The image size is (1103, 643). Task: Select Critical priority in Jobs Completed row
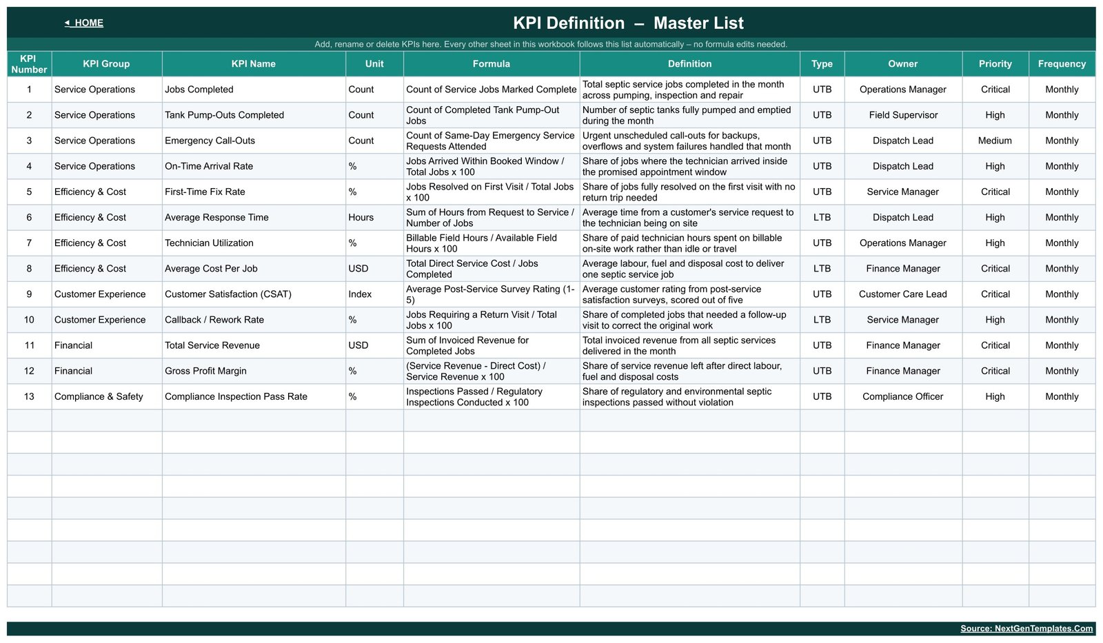pos(995,90)
